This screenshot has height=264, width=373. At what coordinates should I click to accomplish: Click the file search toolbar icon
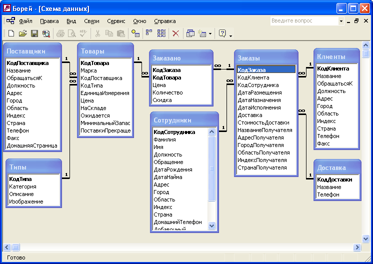pyautogui.click(x=46, y=33)
